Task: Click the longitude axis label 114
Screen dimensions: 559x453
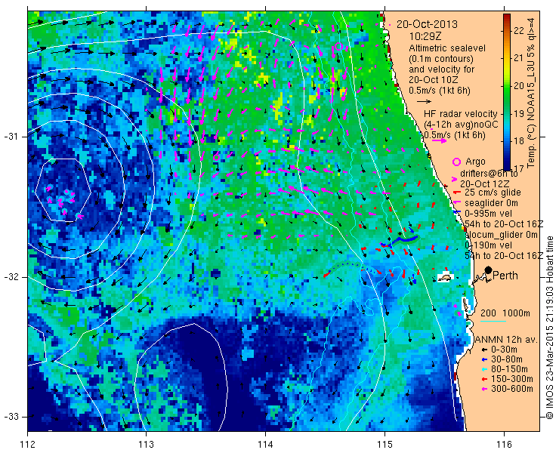Action: click(265, 444)
